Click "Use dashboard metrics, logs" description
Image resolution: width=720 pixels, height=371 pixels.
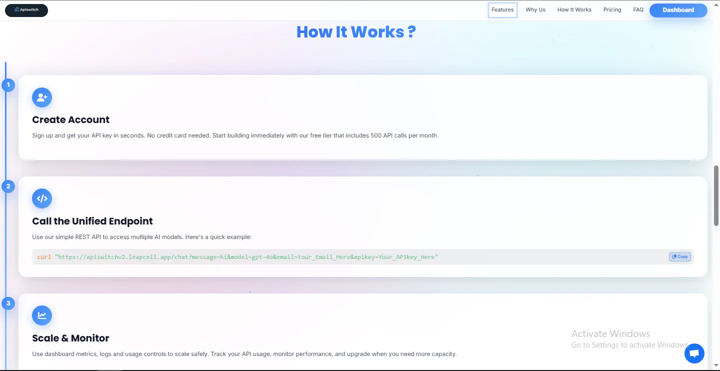pyautogui.click(x=244, y=354)
